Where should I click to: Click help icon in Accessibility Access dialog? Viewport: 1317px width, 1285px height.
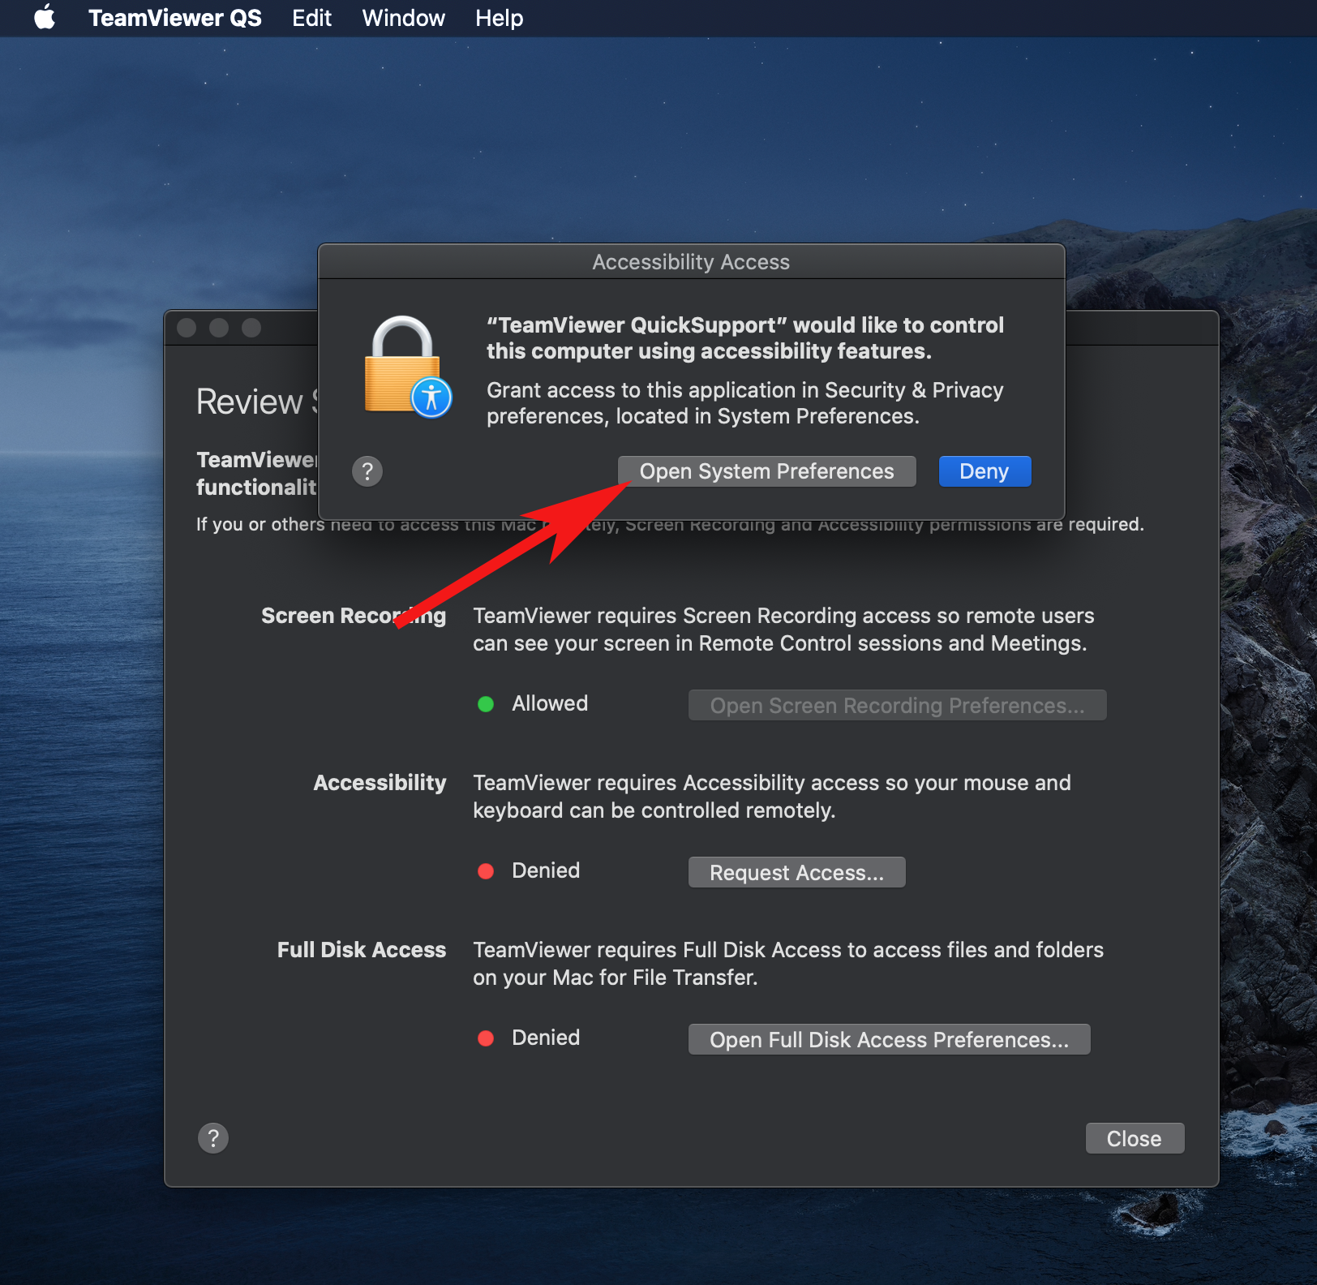tap(367, 471)
